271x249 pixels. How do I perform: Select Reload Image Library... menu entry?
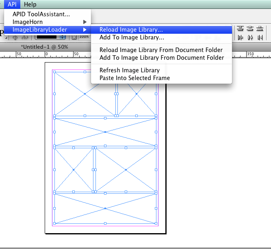click(131, 30)
